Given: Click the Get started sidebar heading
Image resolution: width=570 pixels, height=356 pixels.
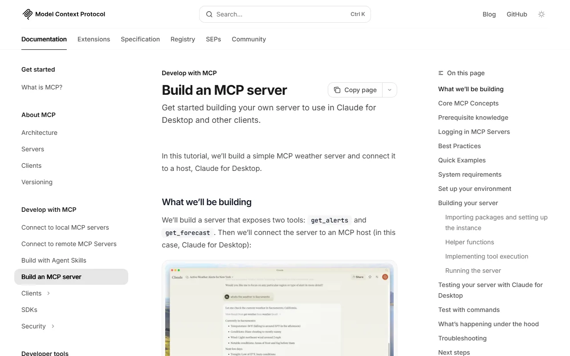Looking at the screenshot, I should click(x=38, y=69).
